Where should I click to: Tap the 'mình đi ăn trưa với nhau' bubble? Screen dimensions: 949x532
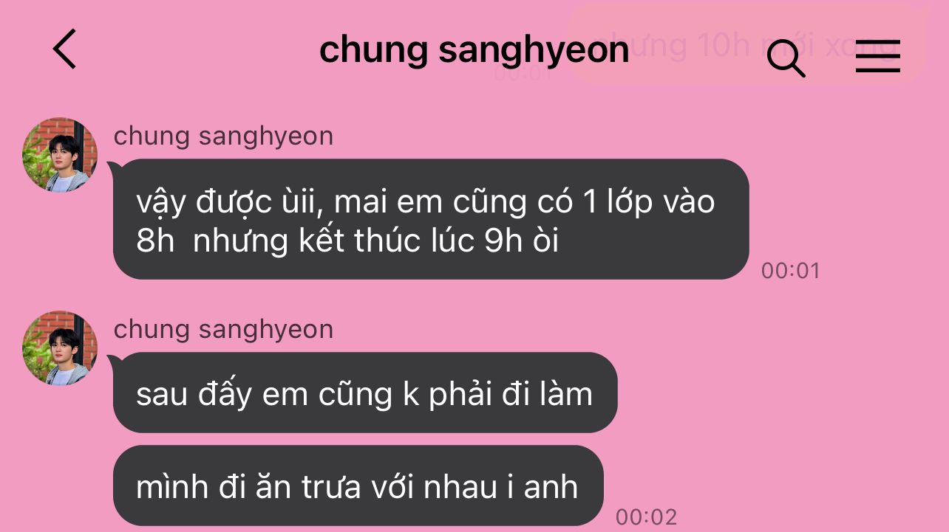[358, 486]
